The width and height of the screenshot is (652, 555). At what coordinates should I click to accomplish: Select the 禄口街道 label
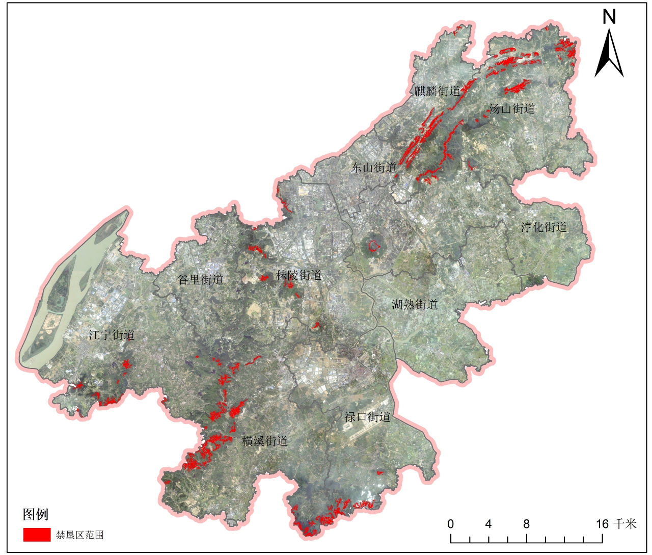[367, 417]
